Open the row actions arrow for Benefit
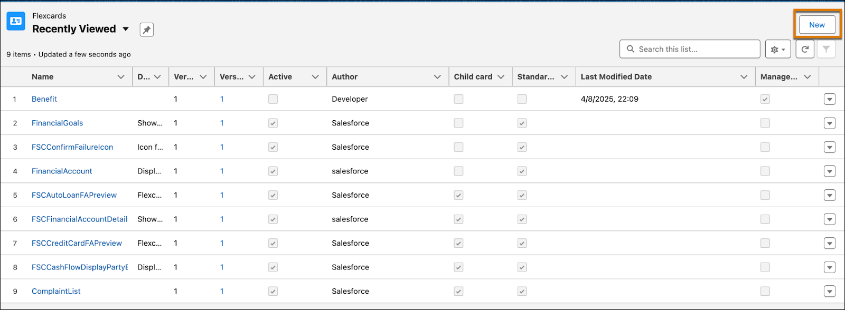The image size is (845, 310). (830, 99)
